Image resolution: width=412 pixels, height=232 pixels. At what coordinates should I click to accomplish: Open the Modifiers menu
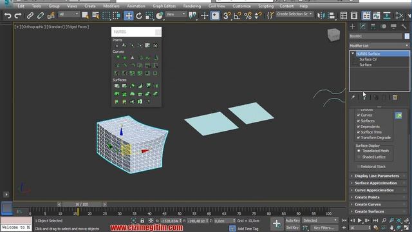point(111,6)
